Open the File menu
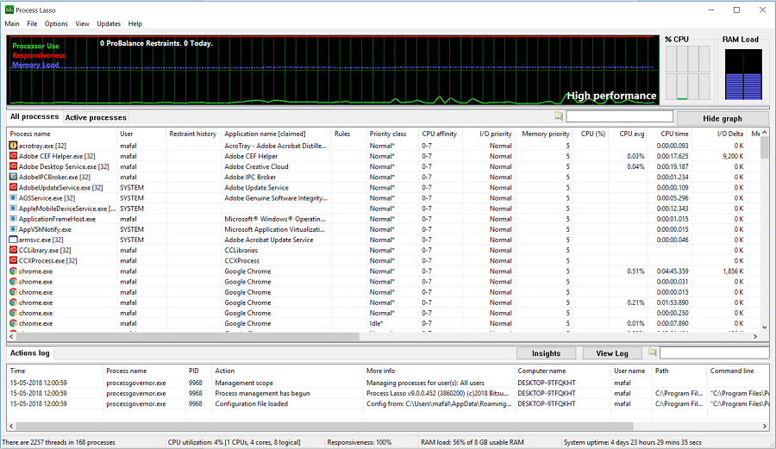Image resolution: width=776 pixels, height=449 pixels. coord(32,24)
